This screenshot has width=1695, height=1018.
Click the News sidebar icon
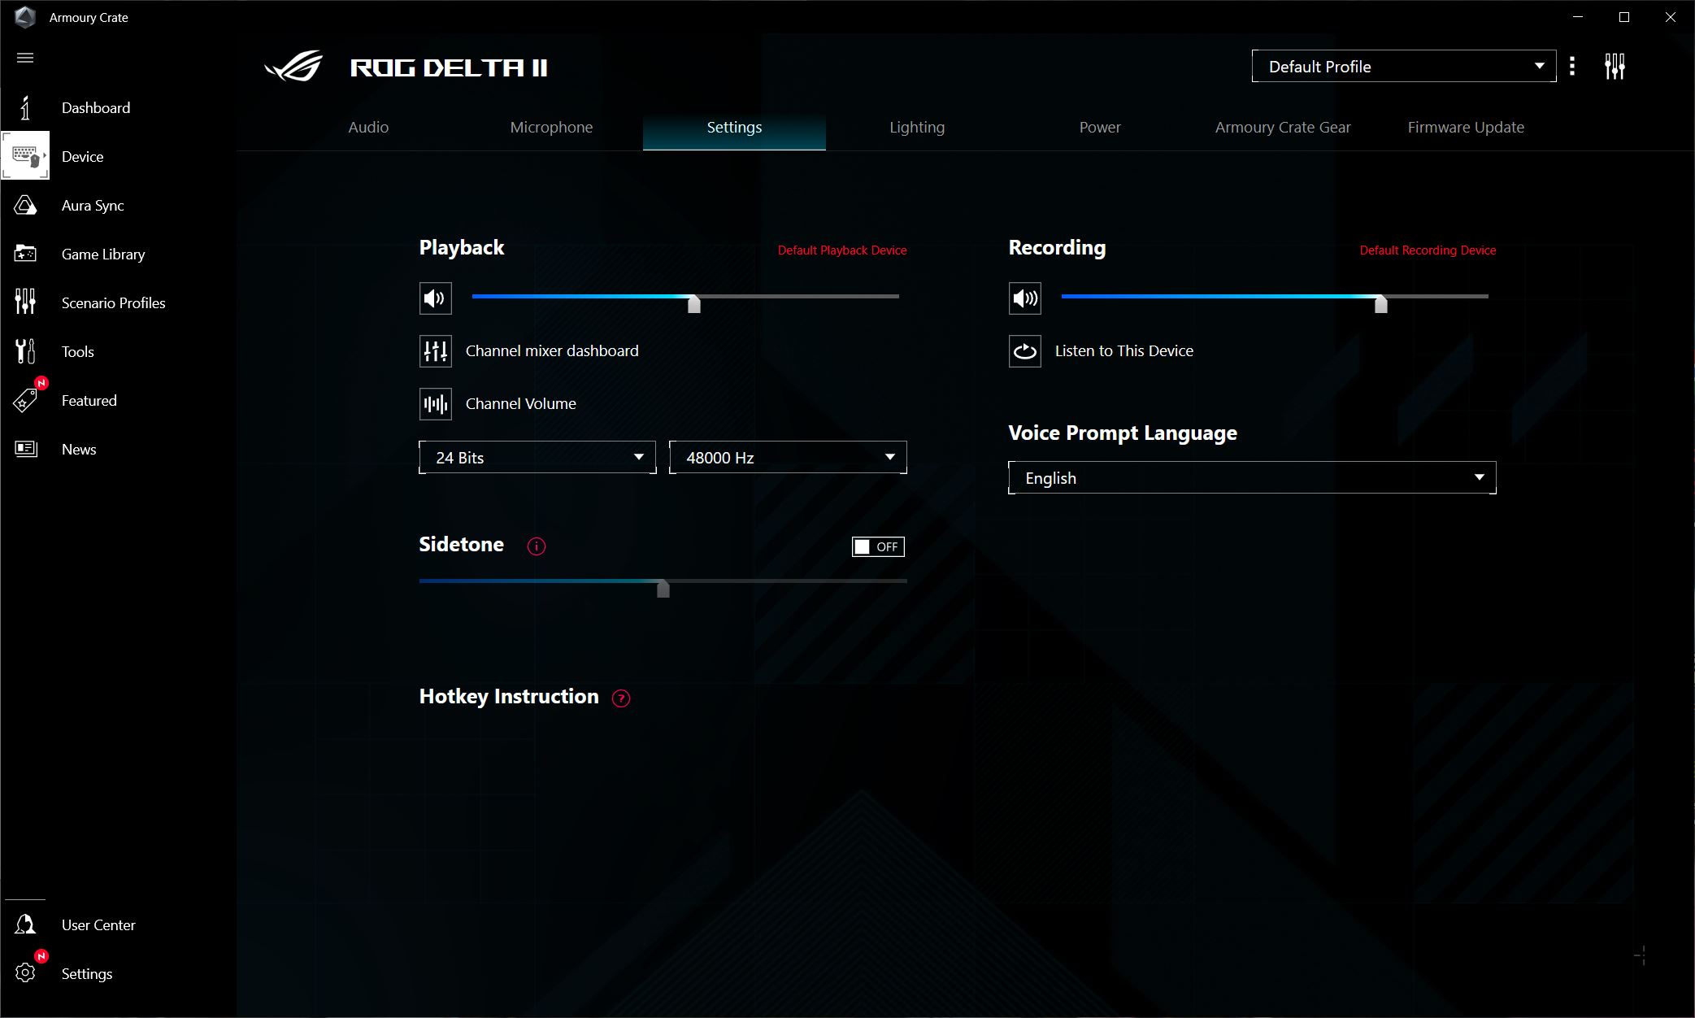click(25, 449)
